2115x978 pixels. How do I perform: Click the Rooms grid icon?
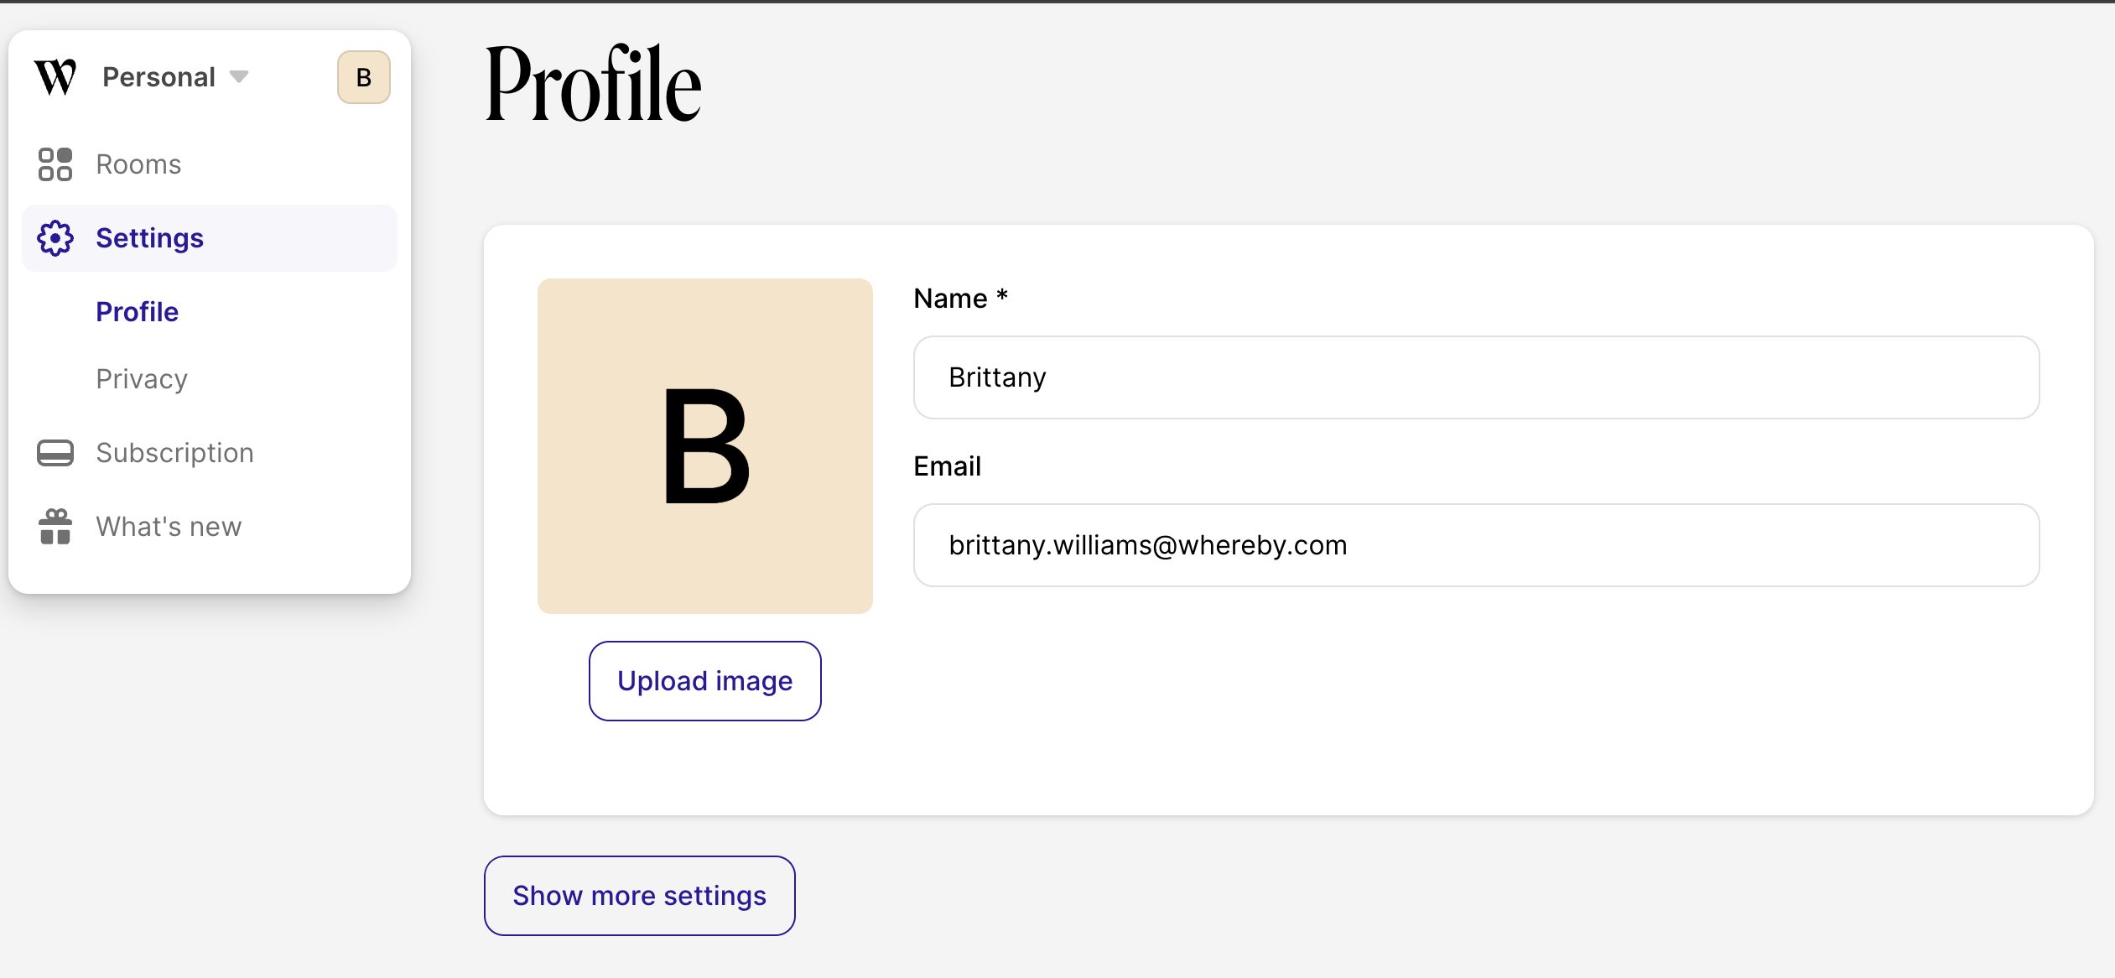[55, 164]
